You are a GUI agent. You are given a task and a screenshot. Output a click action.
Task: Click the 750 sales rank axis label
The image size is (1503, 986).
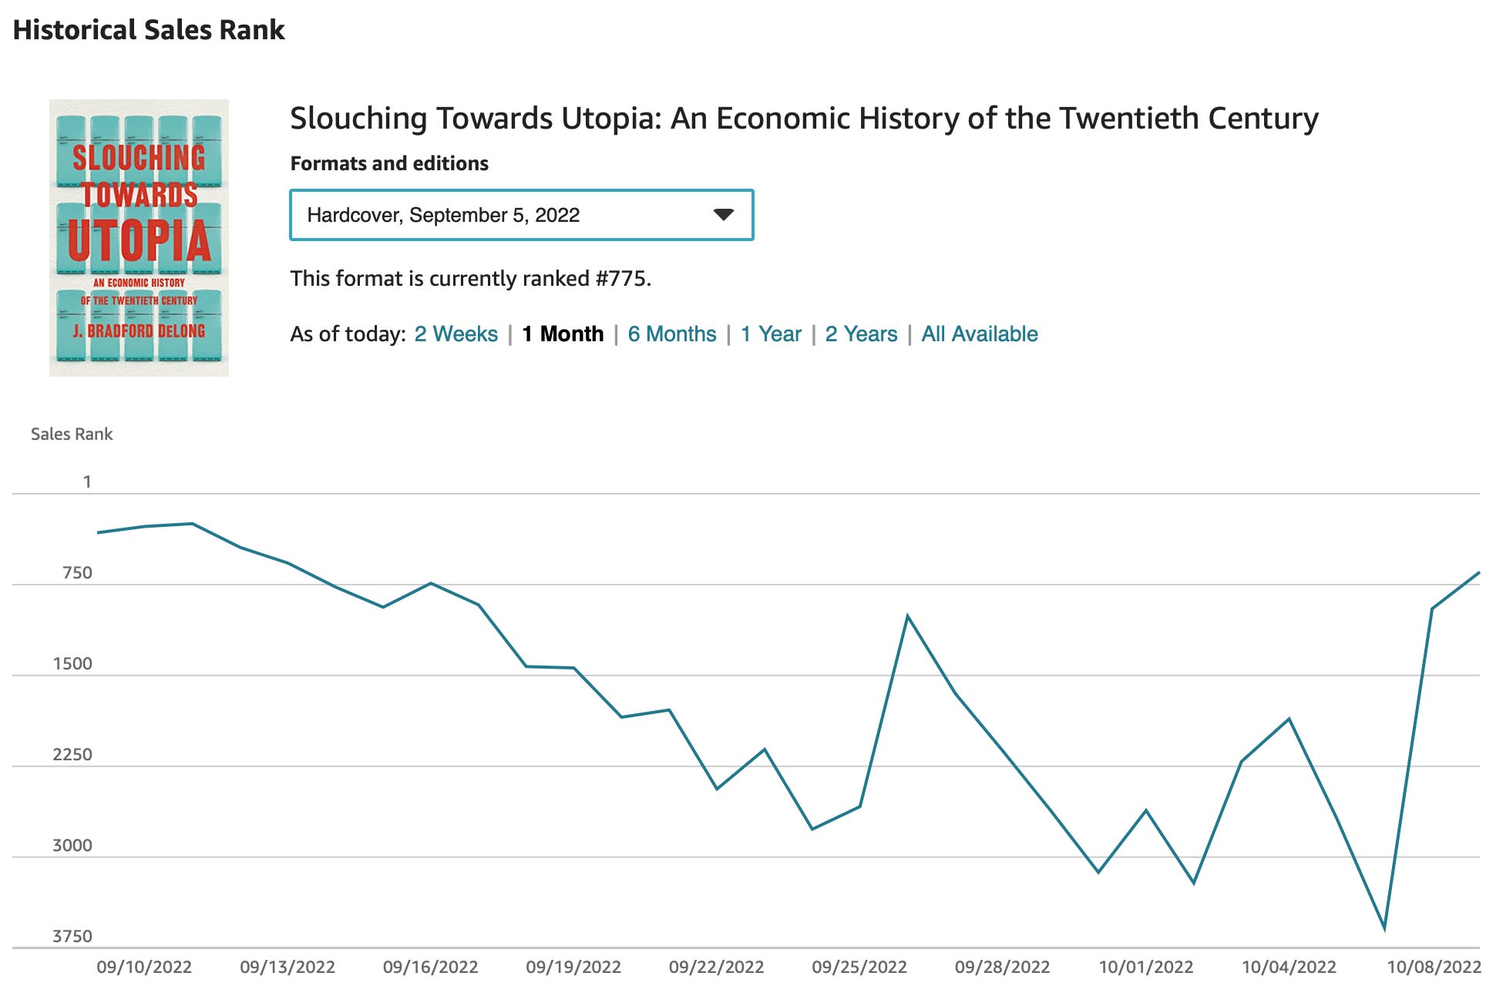(77, 573)
